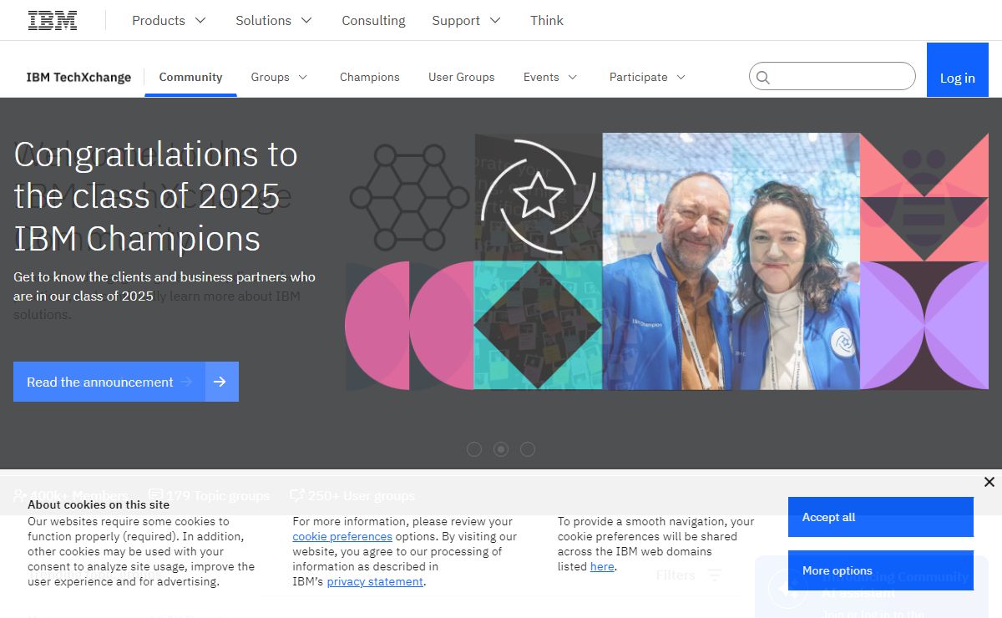
Task: Click the 'About cookies on this site' heading
Action: pyautogui.click(x=99, y=504)
